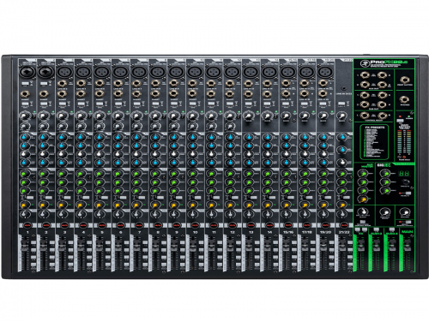Click the channel 14 pan knob
The image size is (429, 321).
point(267,214)
